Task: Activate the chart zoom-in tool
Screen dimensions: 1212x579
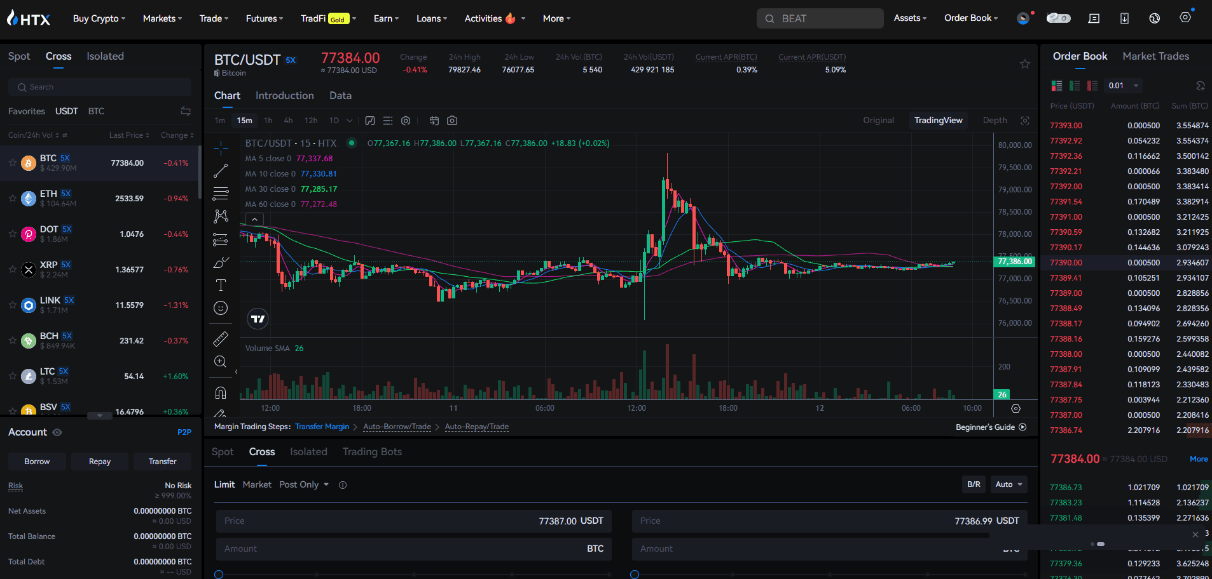Action: (x=221, y=362)
